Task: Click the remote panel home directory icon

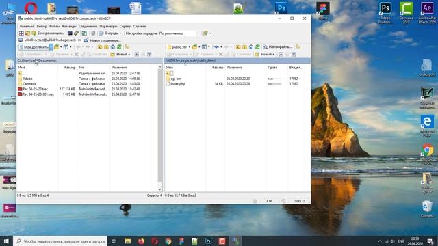Action: [251, 47]
